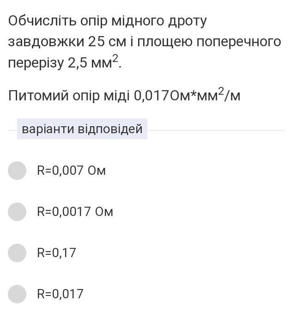Click the "R=0,0017 Ом" answer text
This screenshot has width=296, height=320.
[x=75, y=212]
